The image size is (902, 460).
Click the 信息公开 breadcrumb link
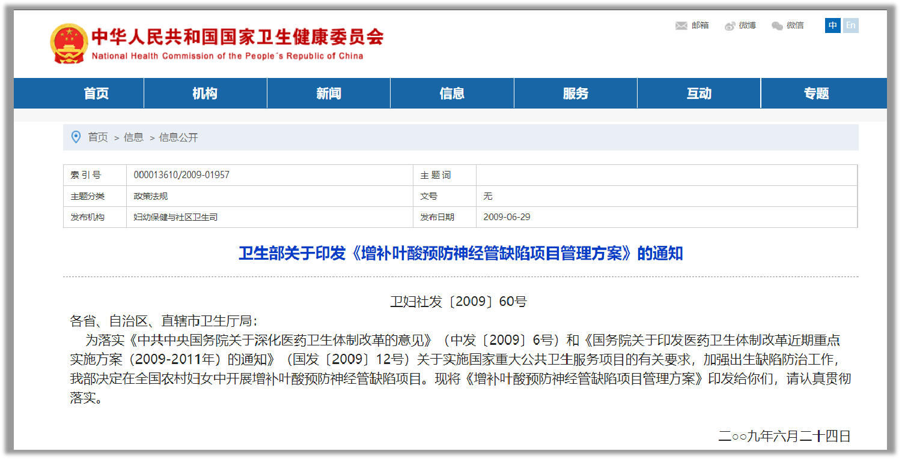[178, 137]
